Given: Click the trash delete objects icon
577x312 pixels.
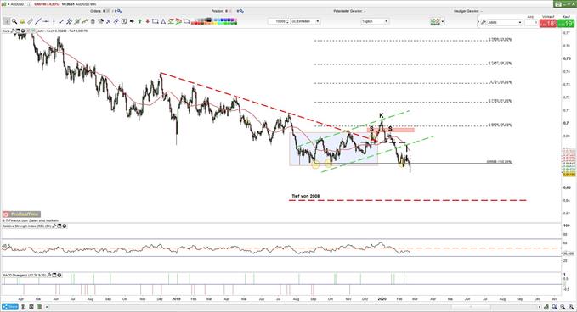Looking at the screenshot, I should (x=93, y=21).
